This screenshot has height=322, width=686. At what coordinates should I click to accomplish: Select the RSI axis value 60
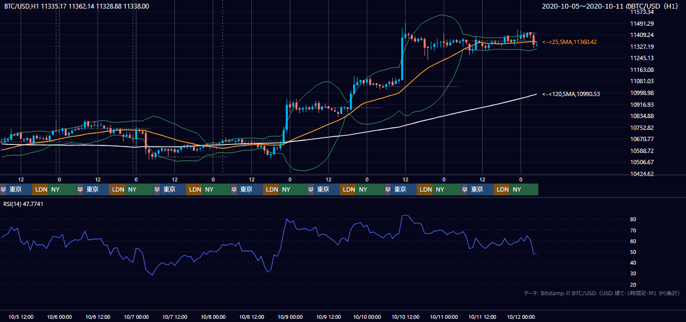pyautogui.click(x=633, y=241)
